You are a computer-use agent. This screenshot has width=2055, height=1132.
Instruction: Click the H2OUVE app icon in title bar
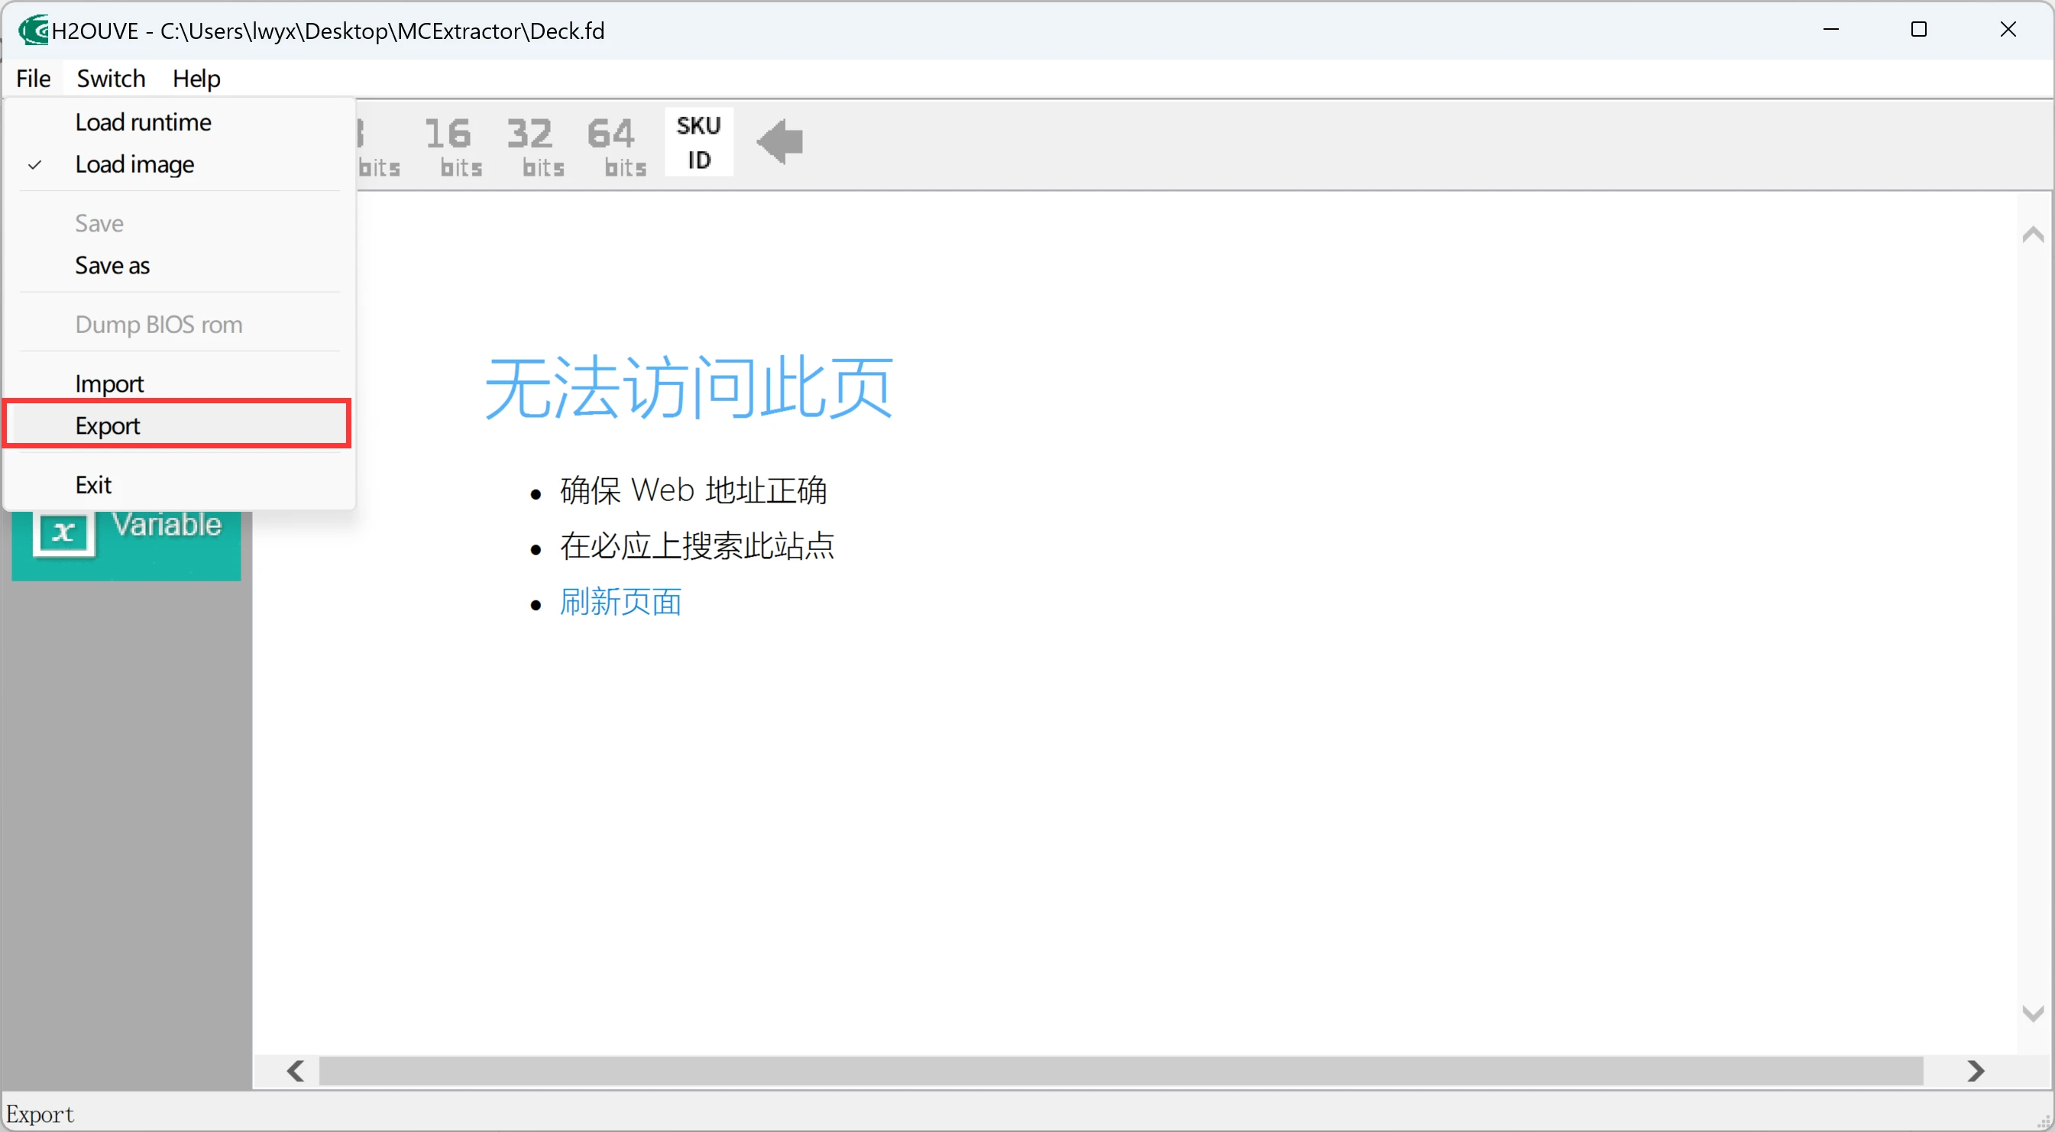point(33,31)
